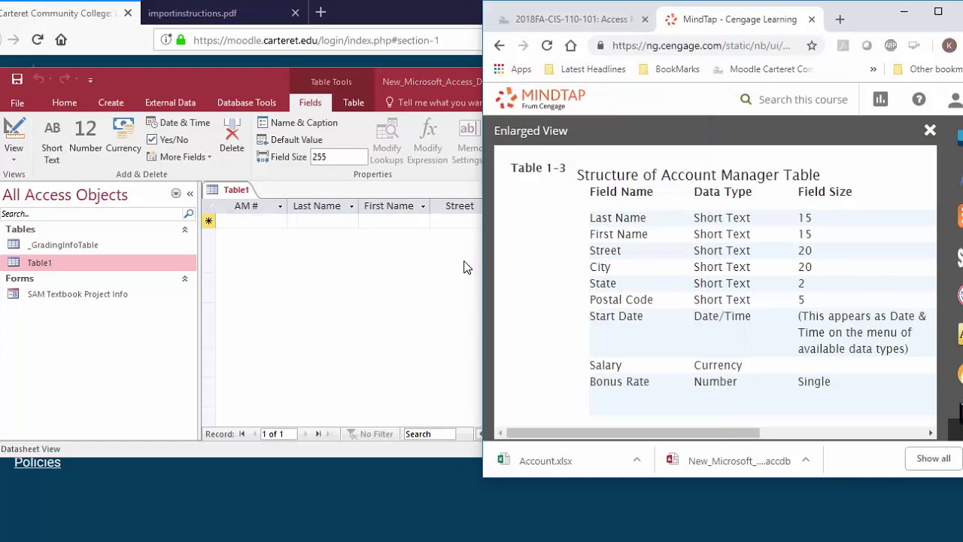Viewport: 963px width, 542px height.
Task: Collapse the Tables group in navigation pane
Action: point(184,230)
